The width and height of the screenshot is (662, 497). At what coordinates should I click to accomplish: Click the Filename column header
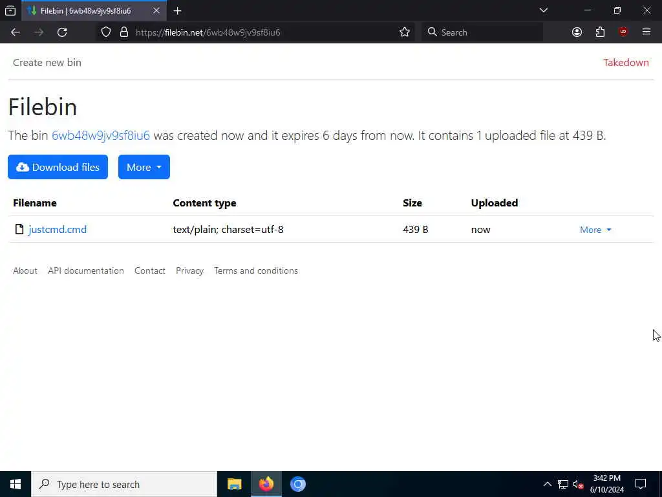(35, 203)
